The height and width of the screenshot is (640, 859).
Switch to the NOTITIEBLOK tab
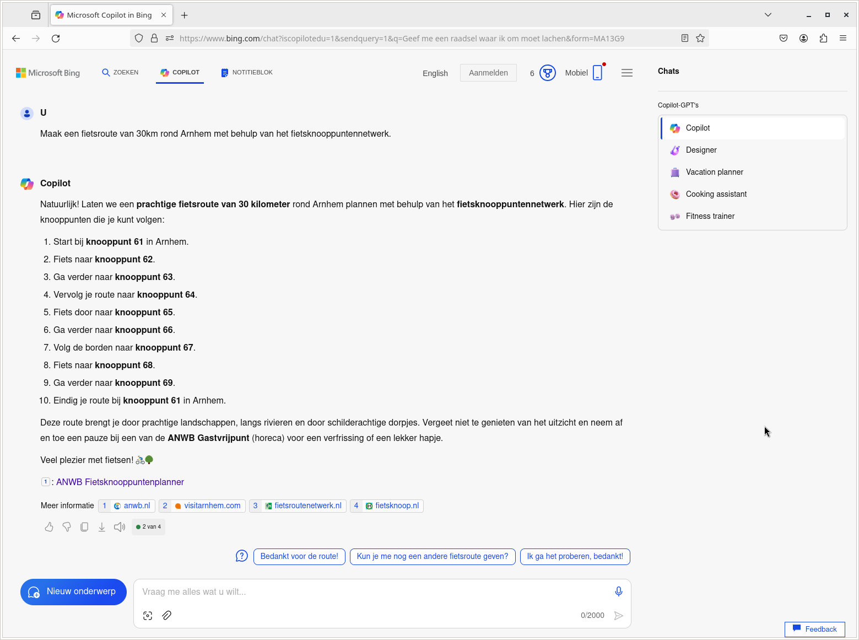247,73
